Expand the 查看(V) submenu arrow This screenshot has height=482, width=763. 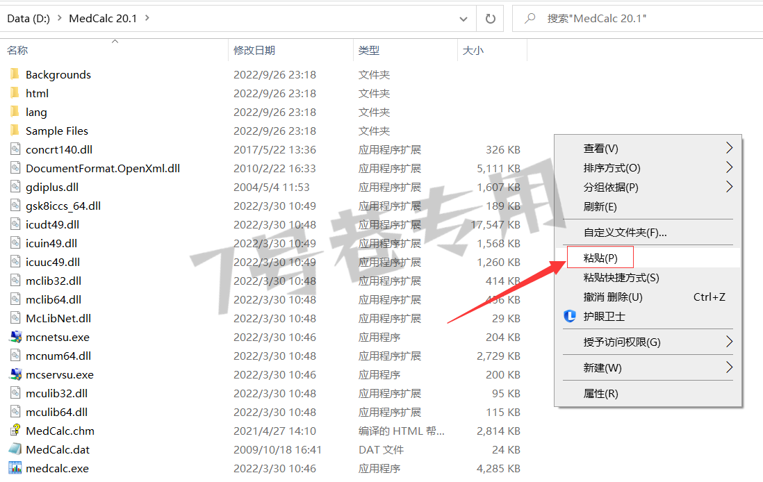[x=729, y=148]
